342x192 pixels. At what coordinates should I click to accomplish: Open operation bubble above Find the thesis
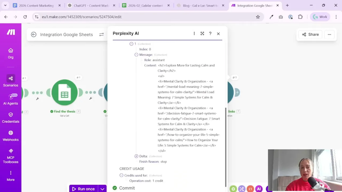pyautogui.click(x=78, y=78)
